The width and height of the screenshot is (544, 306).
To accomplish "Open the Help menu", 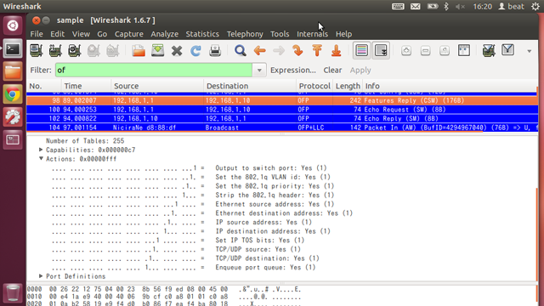I will [x=343, y=34].
